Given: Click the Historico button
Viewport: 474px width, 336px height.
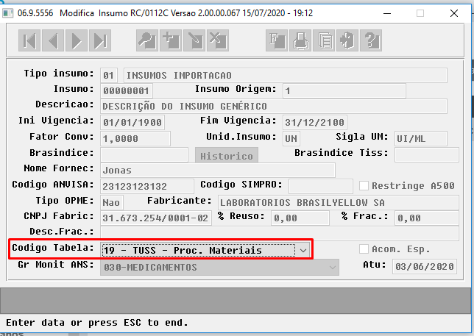Looking at the screenshot, I should 227,155.
